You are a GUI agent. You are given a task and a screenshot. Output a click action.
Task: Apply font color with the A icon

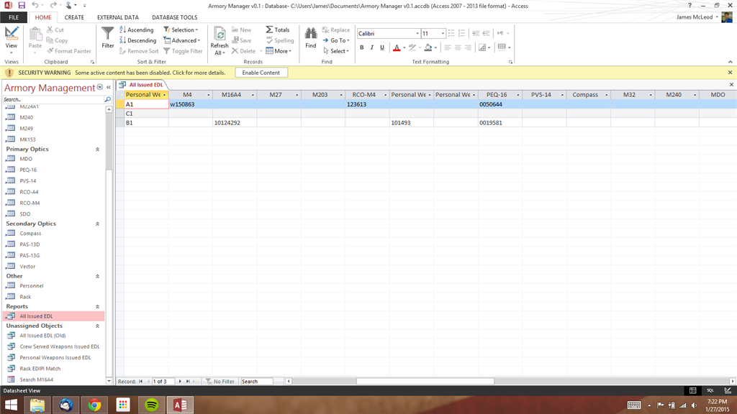coord(397,47)
